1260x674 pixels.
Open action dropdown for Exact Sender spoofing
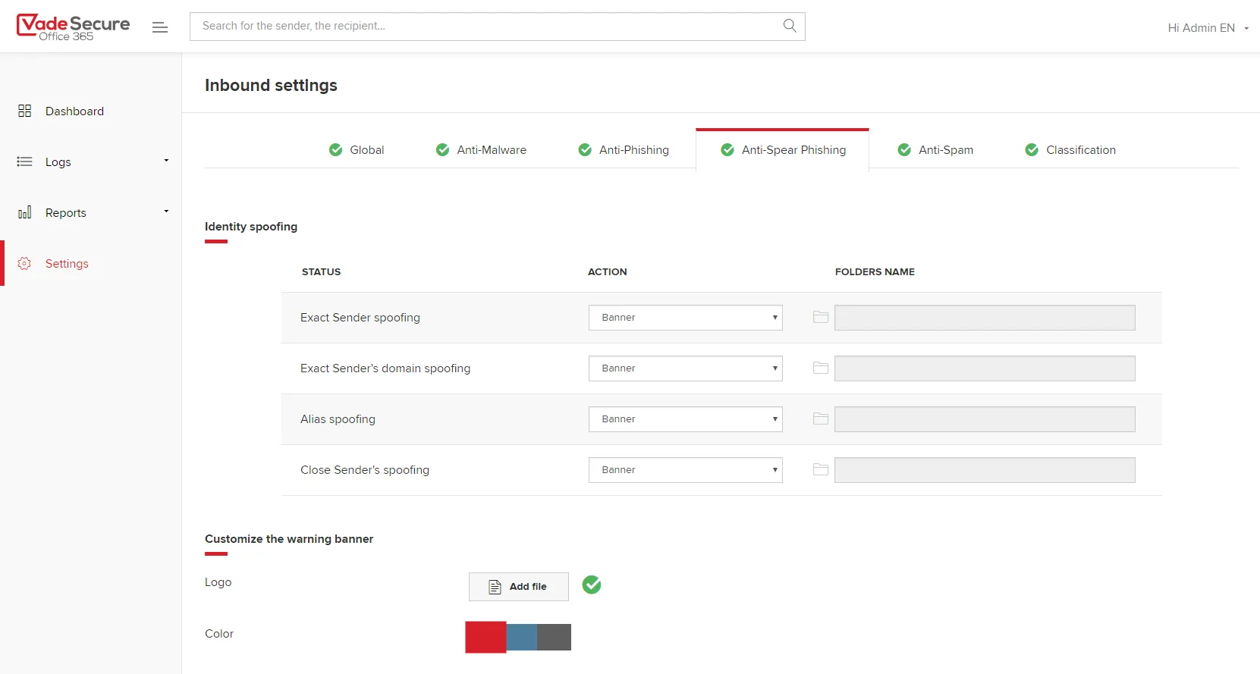click(686, 318)
